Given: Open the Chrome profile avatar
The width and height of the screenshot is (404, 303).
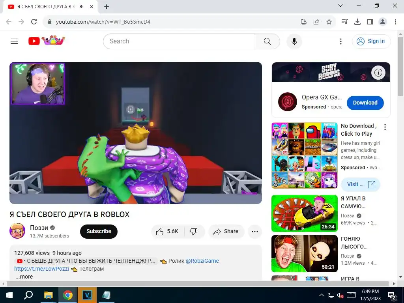Looking at the screenshot, I should [383, 22].
